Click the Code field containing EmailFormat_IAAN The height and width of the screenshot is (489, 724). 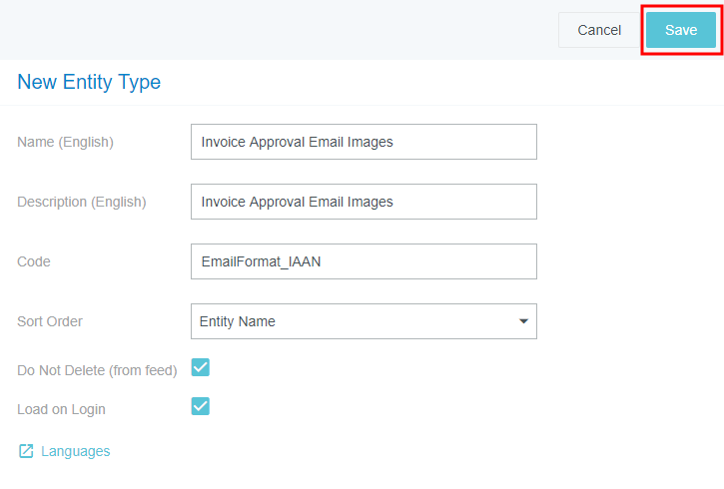pos(363,261)
